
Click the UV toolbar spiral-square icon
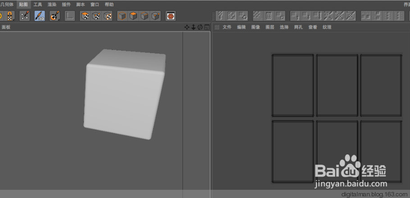(232, 16)
